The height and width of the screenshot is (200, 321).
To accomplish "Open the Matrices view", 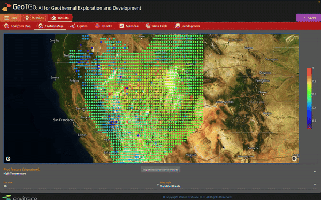I will pos(129,26).
